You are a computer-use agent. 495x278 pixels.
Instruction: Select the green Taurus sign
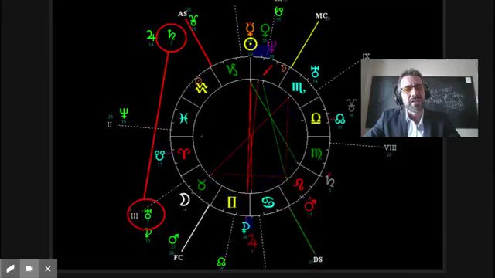pyautogui.click(x=202, y=185)
